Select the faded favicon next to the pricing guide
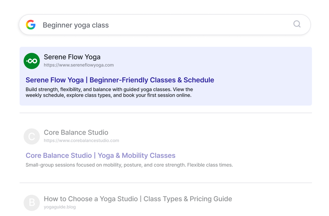Viewport: 329px width, 216px height. pyautogui.click(x=32, y=203)
